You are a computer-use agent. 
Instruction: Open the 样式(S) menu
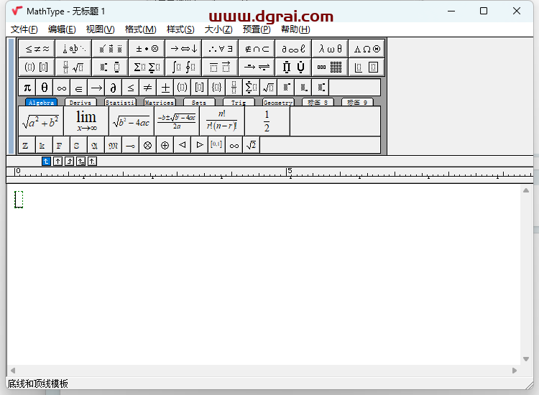180,29
